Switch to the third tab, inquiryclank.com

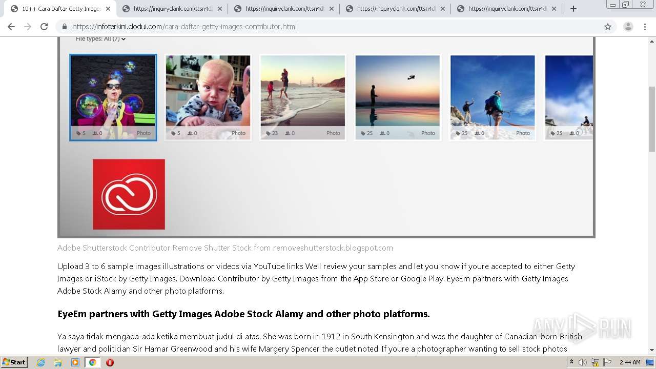point(283,9)
